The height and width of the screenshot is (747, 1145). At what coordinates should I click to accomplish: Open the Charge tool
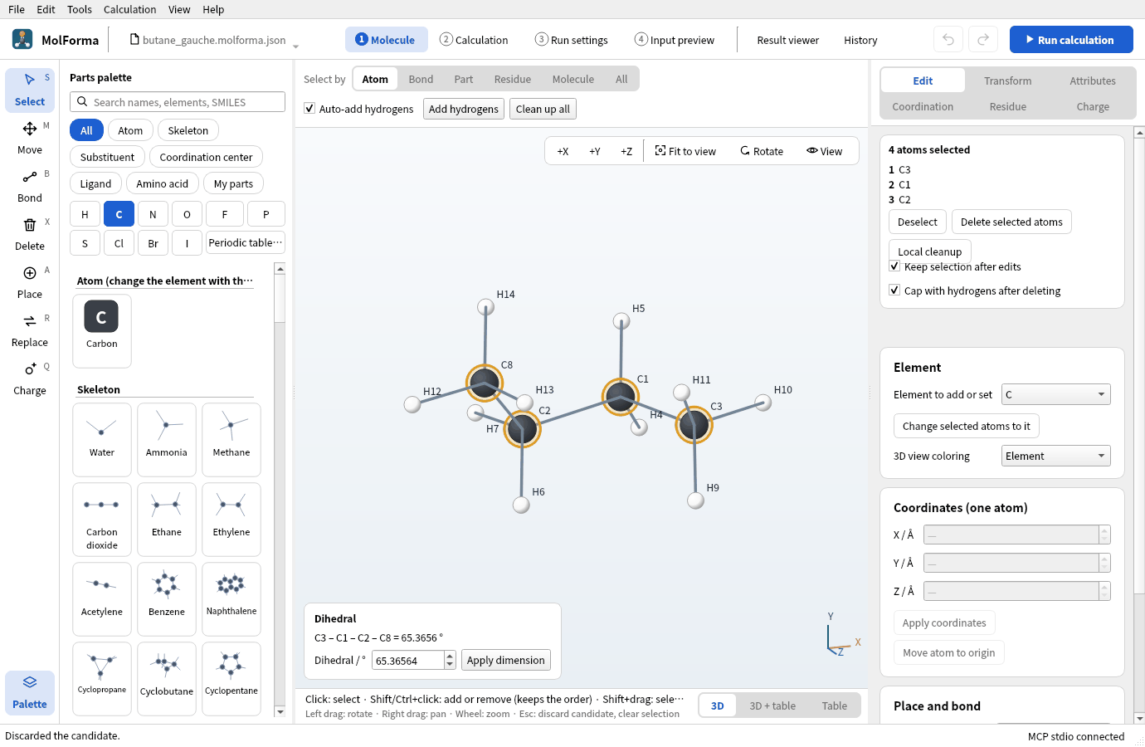tap(30, 378)
